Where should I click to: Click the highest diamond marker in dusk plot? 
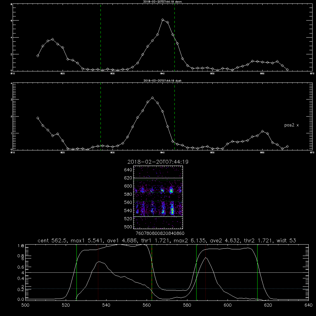[153, 98]
